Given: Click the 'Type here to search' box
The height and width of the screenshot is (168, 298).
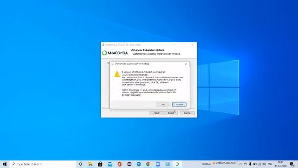Looking at the screenshot, I should coord(43,164).
